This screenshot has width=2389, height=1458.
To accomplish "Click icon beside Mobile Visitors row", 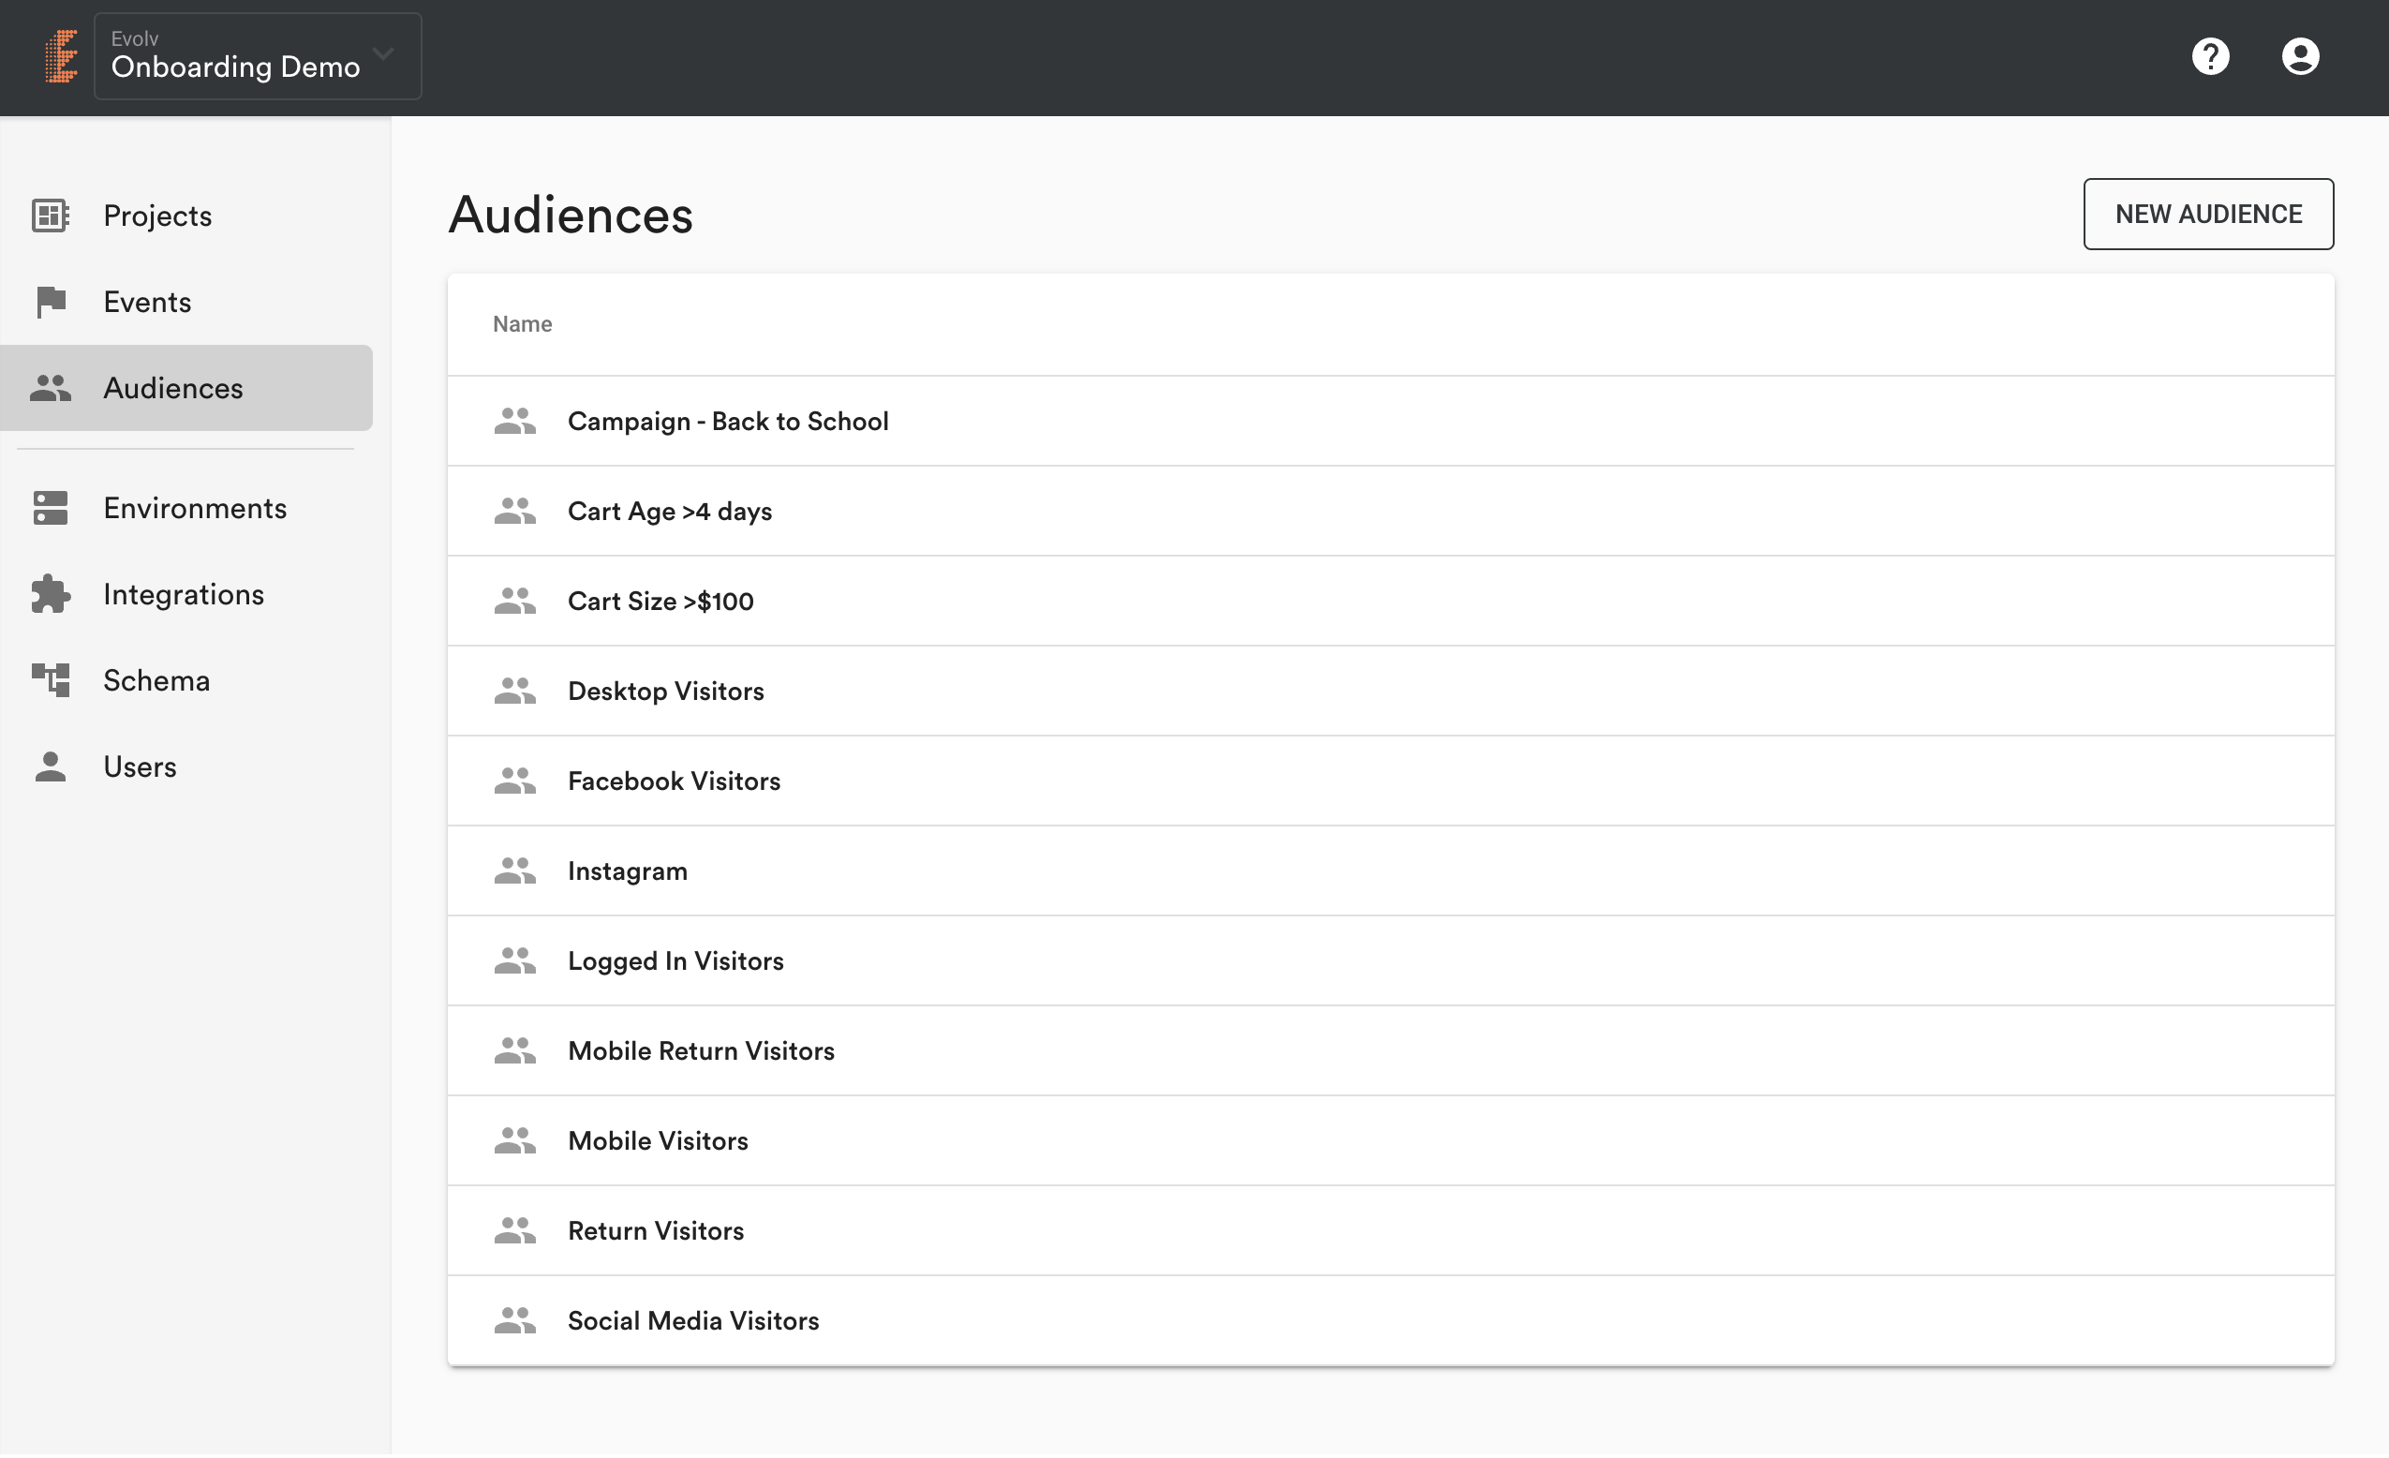I will coord(515,1143).
